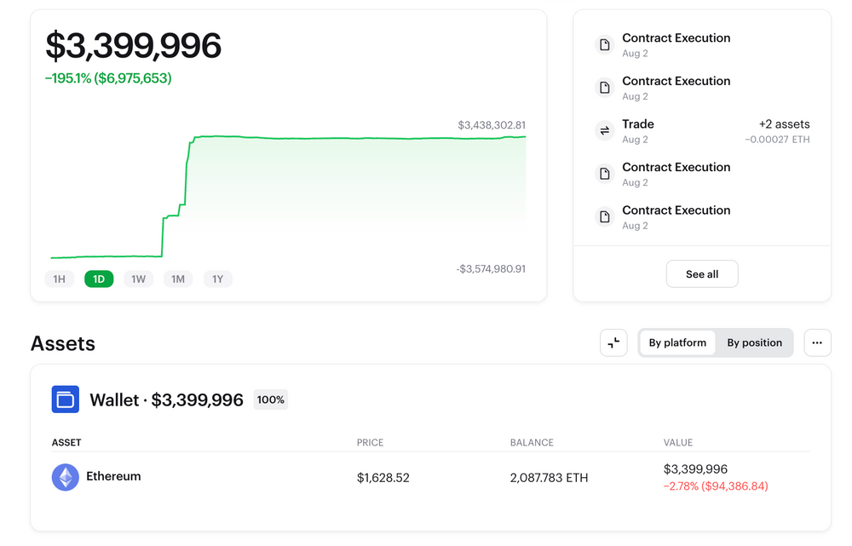Select the 1H chart range pill
Image resolution: width=852 pixels, height=546 pixels.
tap(59, 279)
